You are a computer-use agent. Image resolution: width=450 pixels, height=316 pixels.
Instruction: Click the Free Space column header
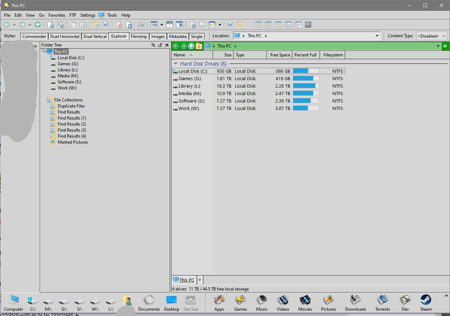click(280, 55)
